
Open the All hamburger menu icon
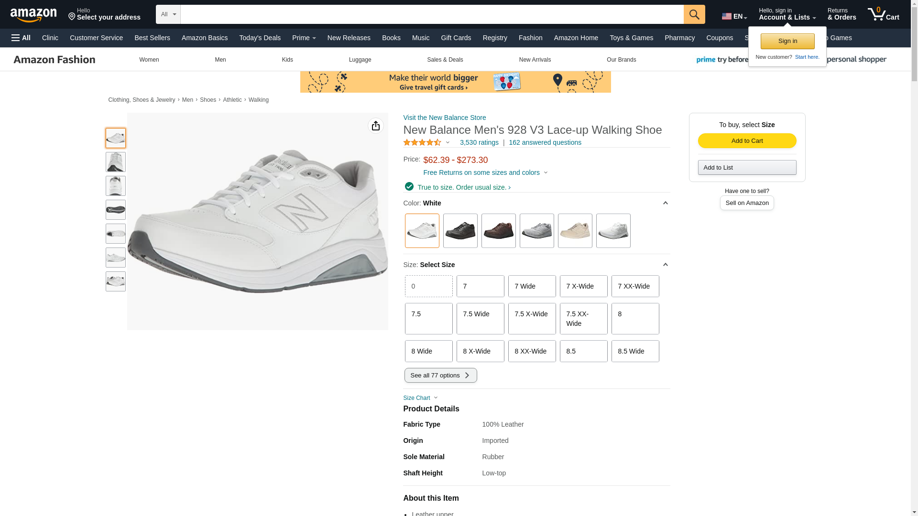(21, 38)
